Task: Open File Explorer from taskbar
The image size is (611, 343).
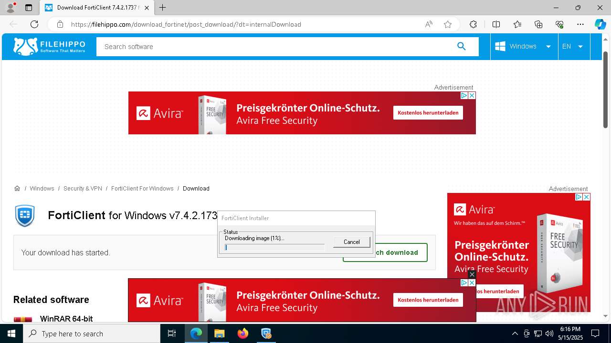Action: (x=219, y=333)
